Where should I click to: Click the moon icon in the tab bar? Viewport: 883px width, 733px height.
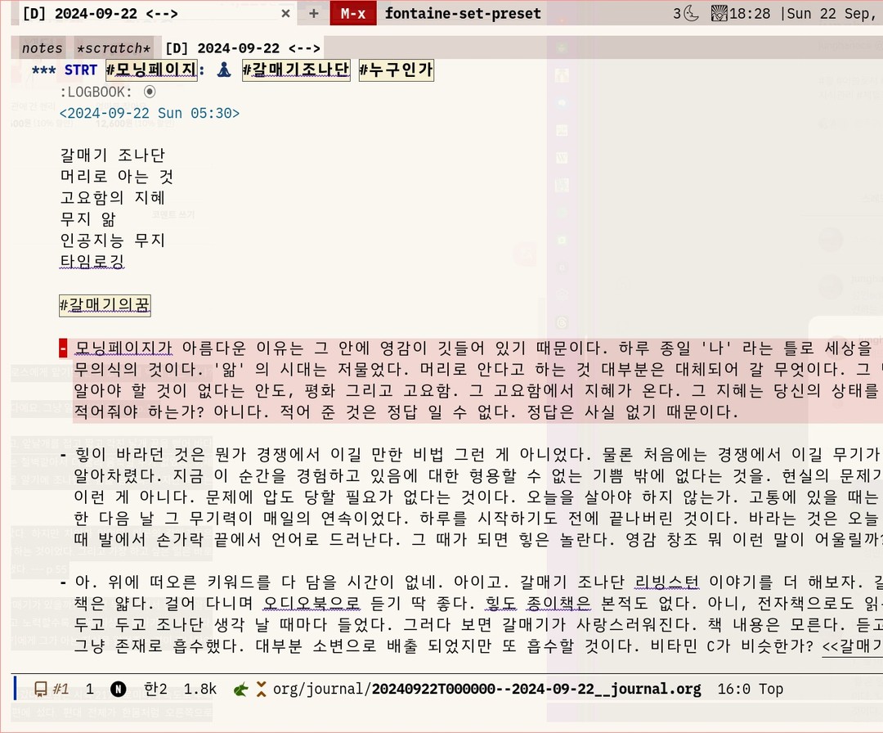tap(691, 13)
